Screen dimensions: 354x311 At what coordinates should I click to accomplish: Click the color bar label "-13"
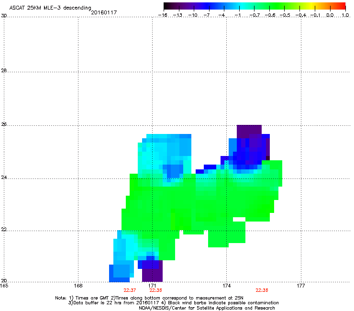(x=177, y=15)
